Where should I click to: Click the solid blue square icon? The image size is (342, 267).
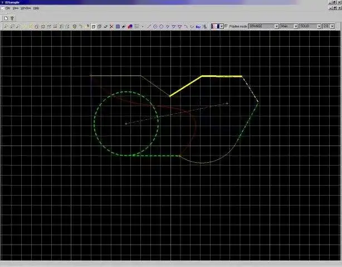pos(118,26)
